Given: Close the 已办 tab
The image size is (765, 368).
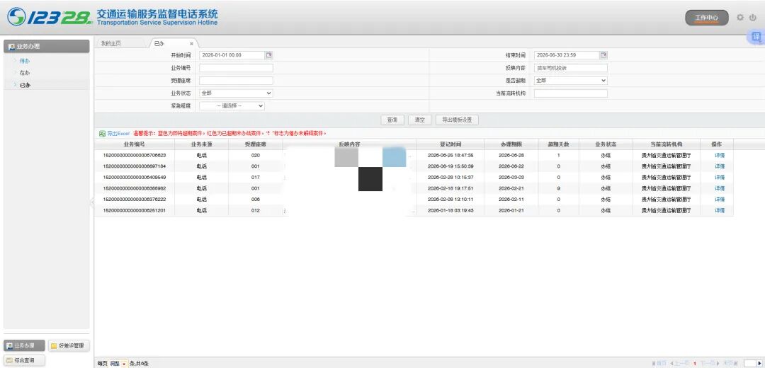Looking at the screenshot, I should click(191, 44).
